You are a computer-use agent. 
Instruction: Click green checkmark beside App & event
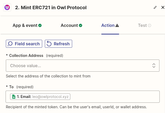point(40,26)
